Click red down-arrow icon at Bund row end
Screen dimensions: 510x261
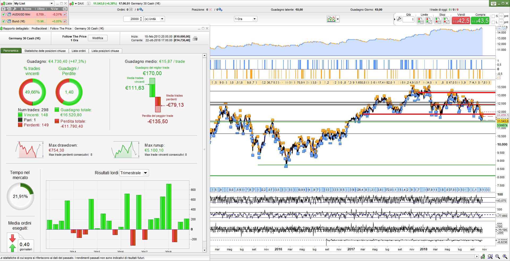(x=65, y=21)
